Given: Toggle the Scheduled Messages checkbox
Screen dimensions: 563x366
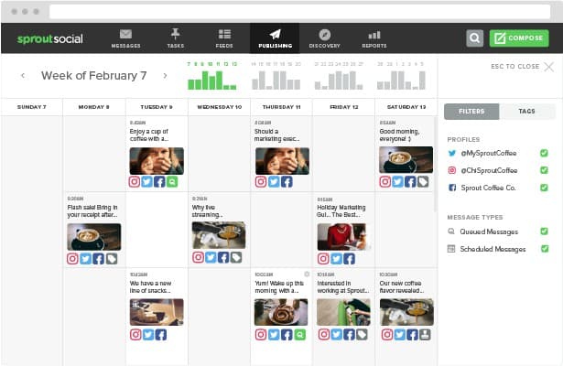Looking at the screenshot, I should tap(544, 249).
